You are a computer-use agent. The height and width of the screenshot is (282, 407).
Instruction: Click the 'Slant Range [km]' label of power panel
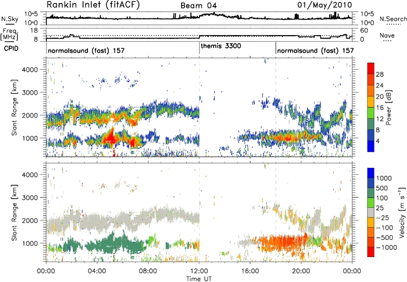(14, 107)
